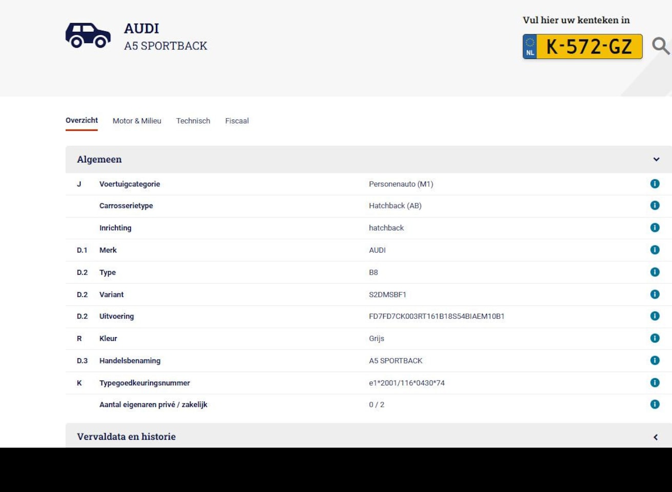Open info for Typegoedkeuringsnummer row

coord(655,383)
